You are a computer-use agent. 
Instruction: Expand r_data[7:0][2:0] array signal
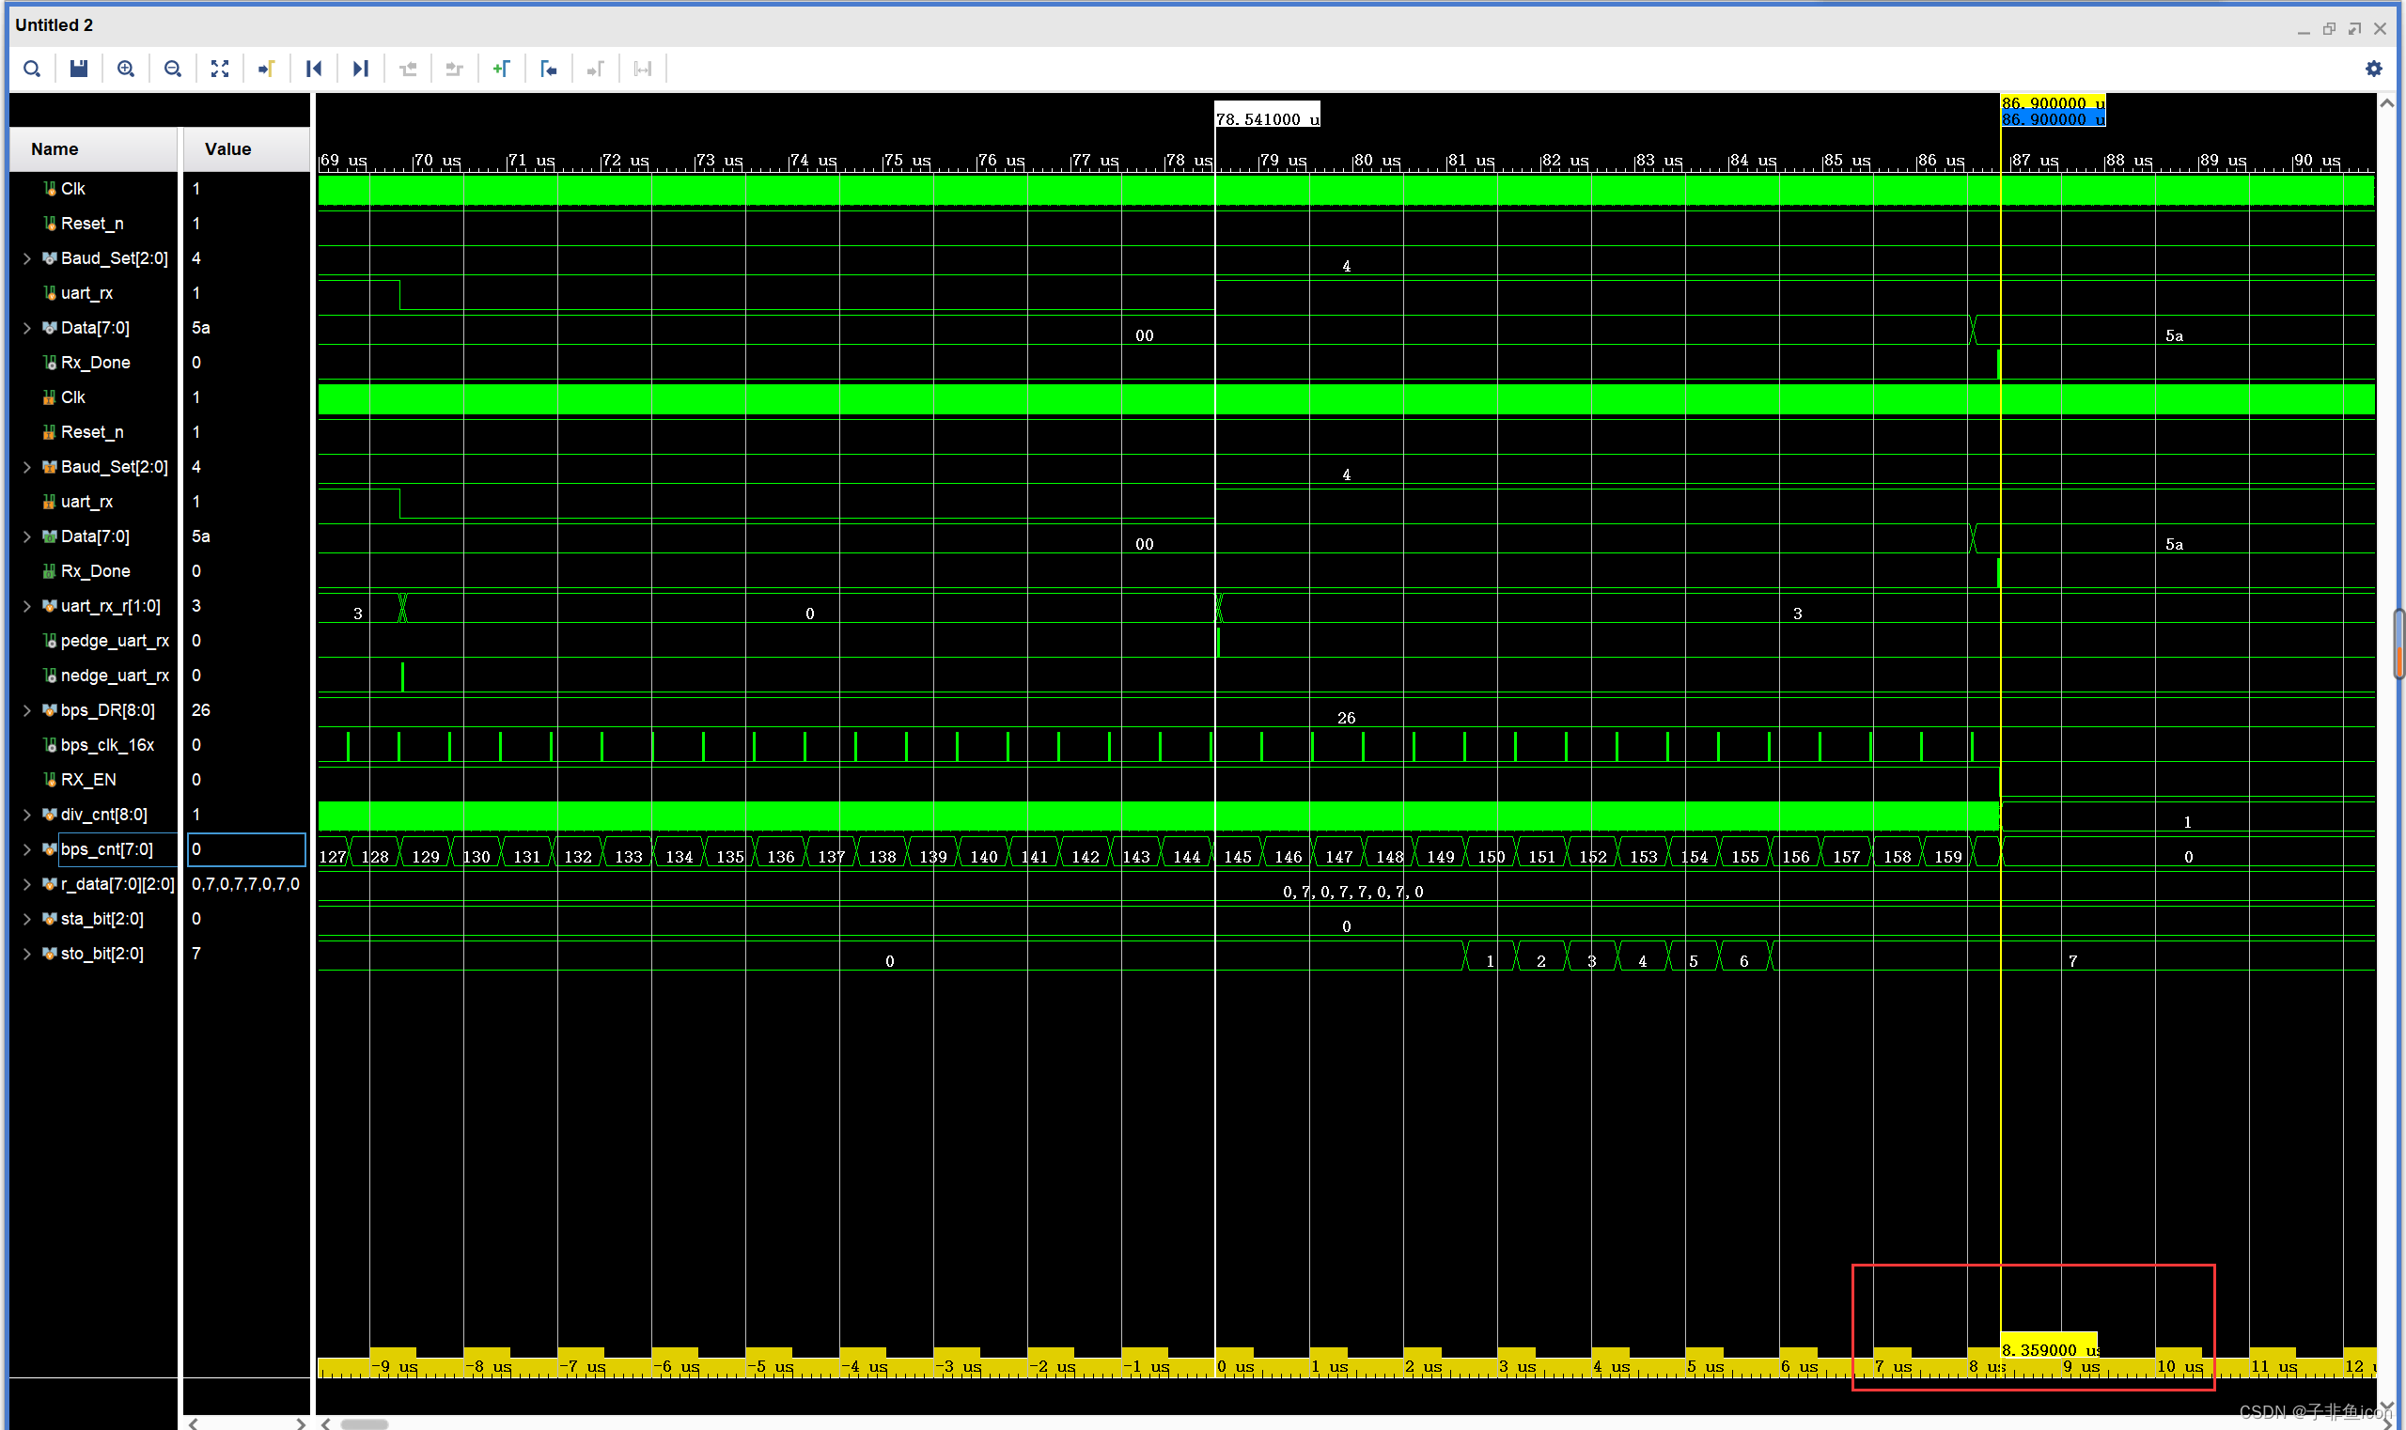[27, 883]
